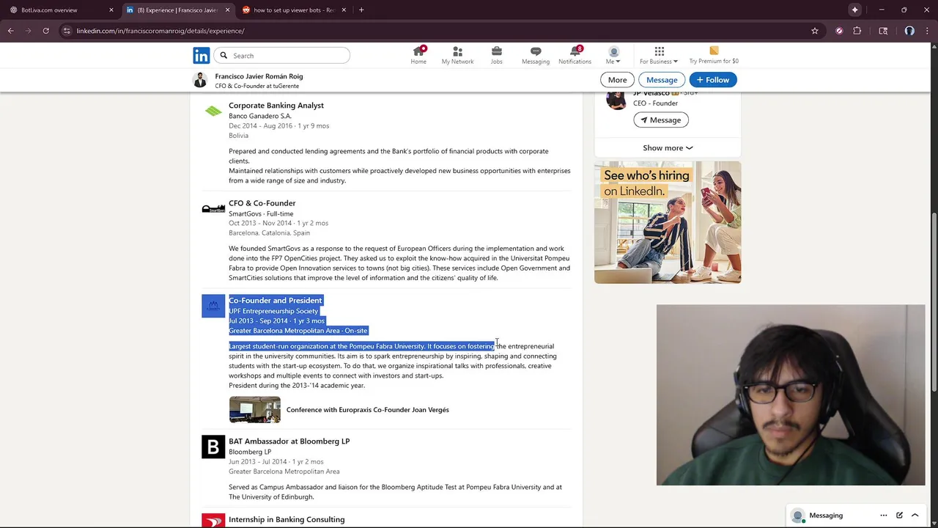Viewport: 938px width, 528px height.
Task: Open LinkedIn home via logo
Action: point(201,56)
